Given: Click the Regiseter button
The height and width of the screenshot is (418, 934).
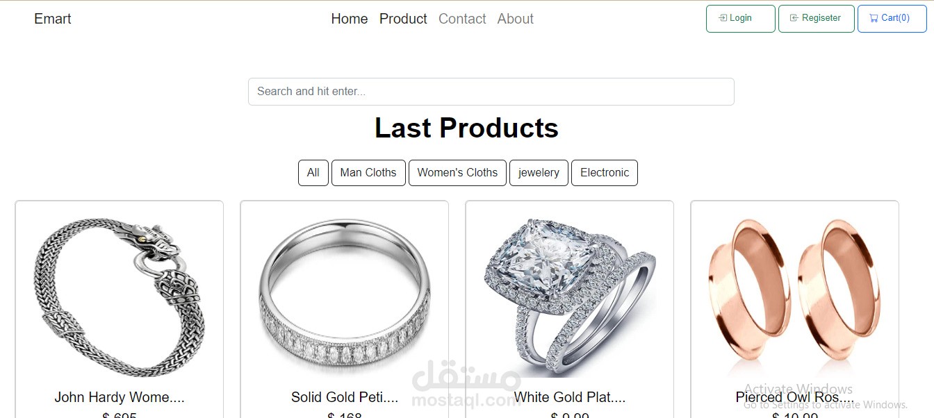Looking at the screenshot, I should click(x=817, y=19).
